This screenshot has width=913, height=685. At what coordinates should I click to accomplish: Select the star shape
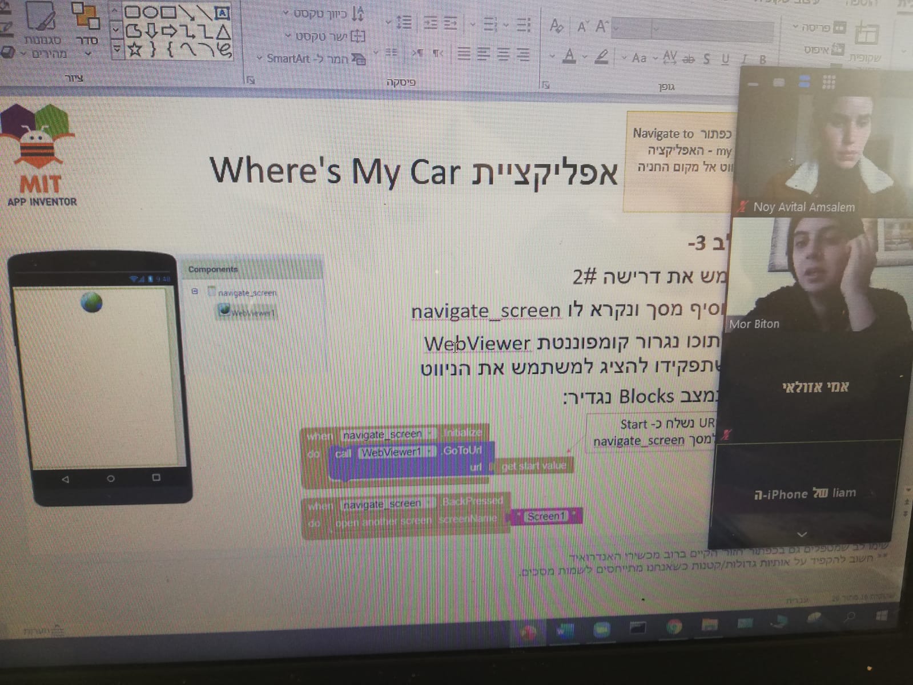point(135,49)
